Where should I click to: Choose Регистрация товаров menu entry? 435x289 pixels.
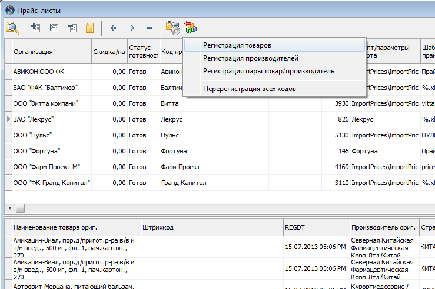point(275,45)
